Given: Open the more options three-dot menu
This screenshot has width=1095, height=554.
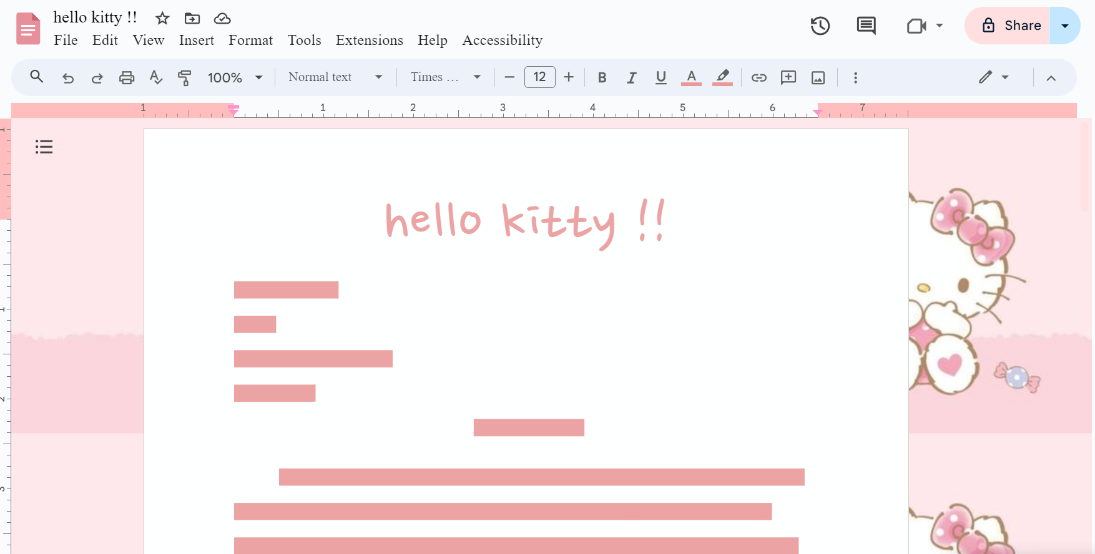Looking at the screenshot, I should coord(855,77).
